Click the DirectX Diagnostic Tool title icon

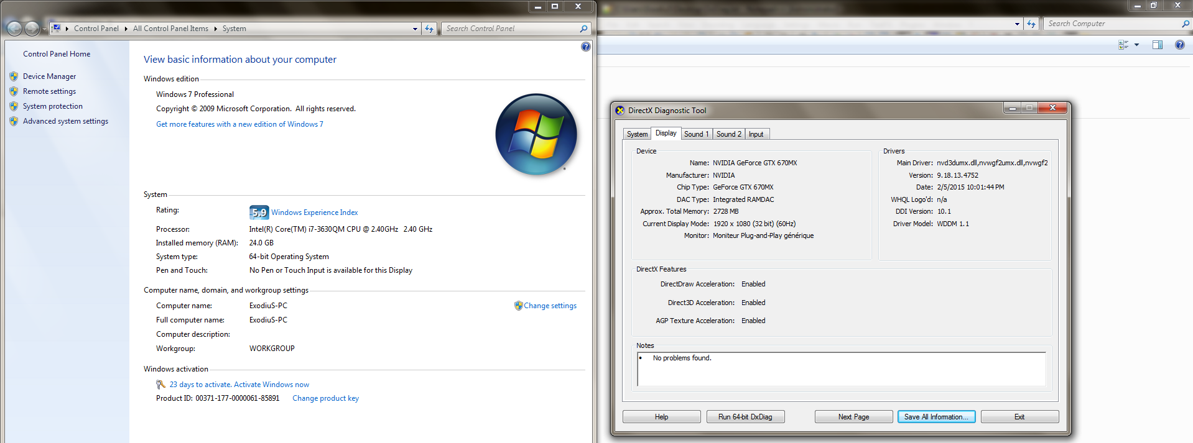(620, 111)
